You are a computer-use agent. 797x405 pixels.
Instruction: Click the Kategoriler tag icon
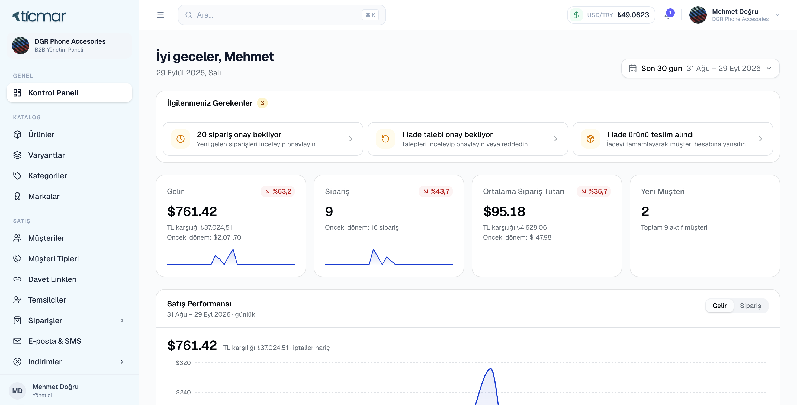tap(17, 176)
